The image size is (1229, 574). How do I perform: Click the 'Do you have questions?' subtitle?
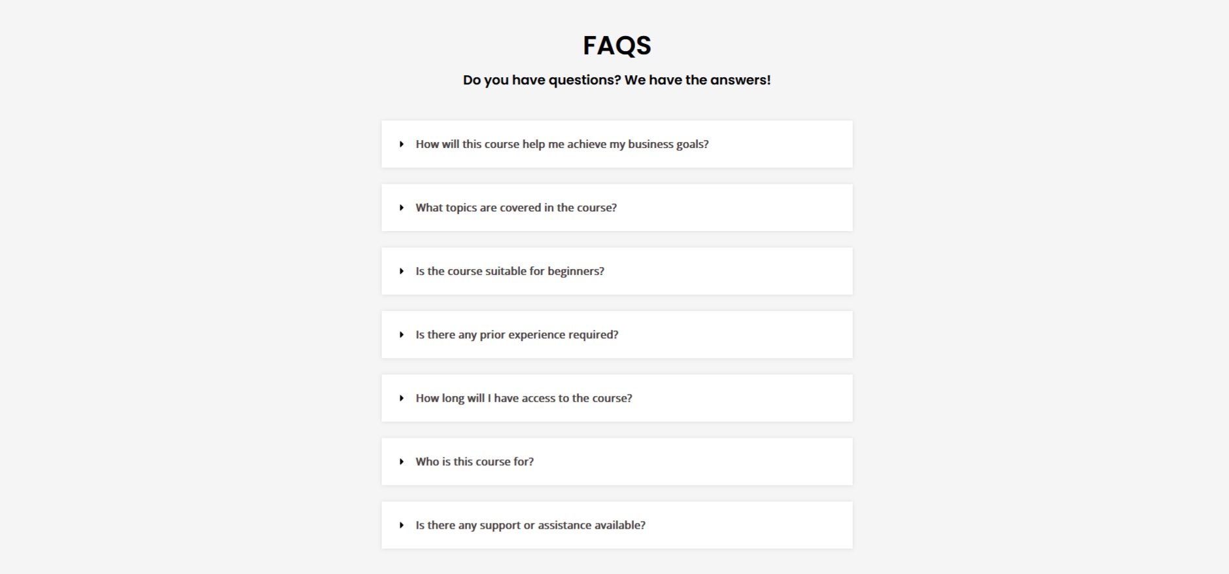pos(617,80)
